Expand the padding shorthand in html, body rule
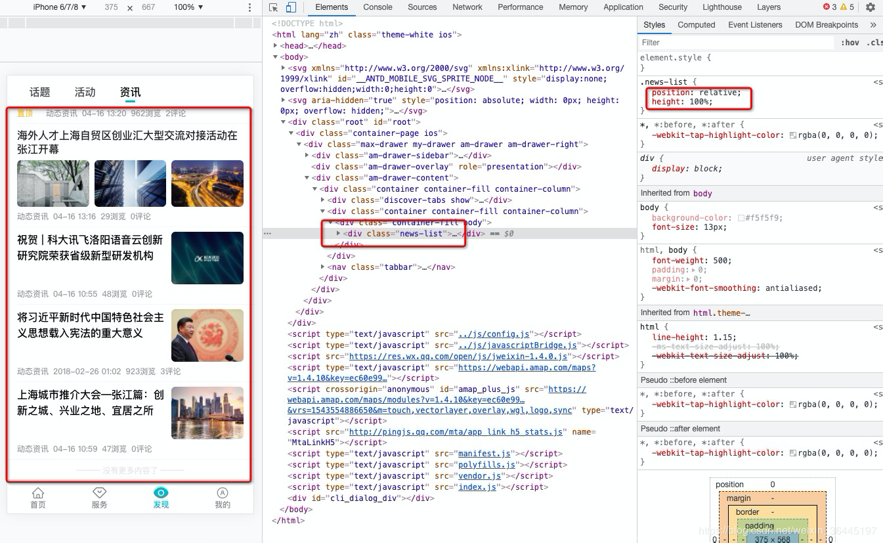This screenshot has height=543, width=883. click(x=693, y=270)
